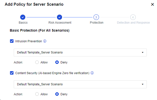Close the Add Policy dialog

pyautogui.click(x=152, y=4)
